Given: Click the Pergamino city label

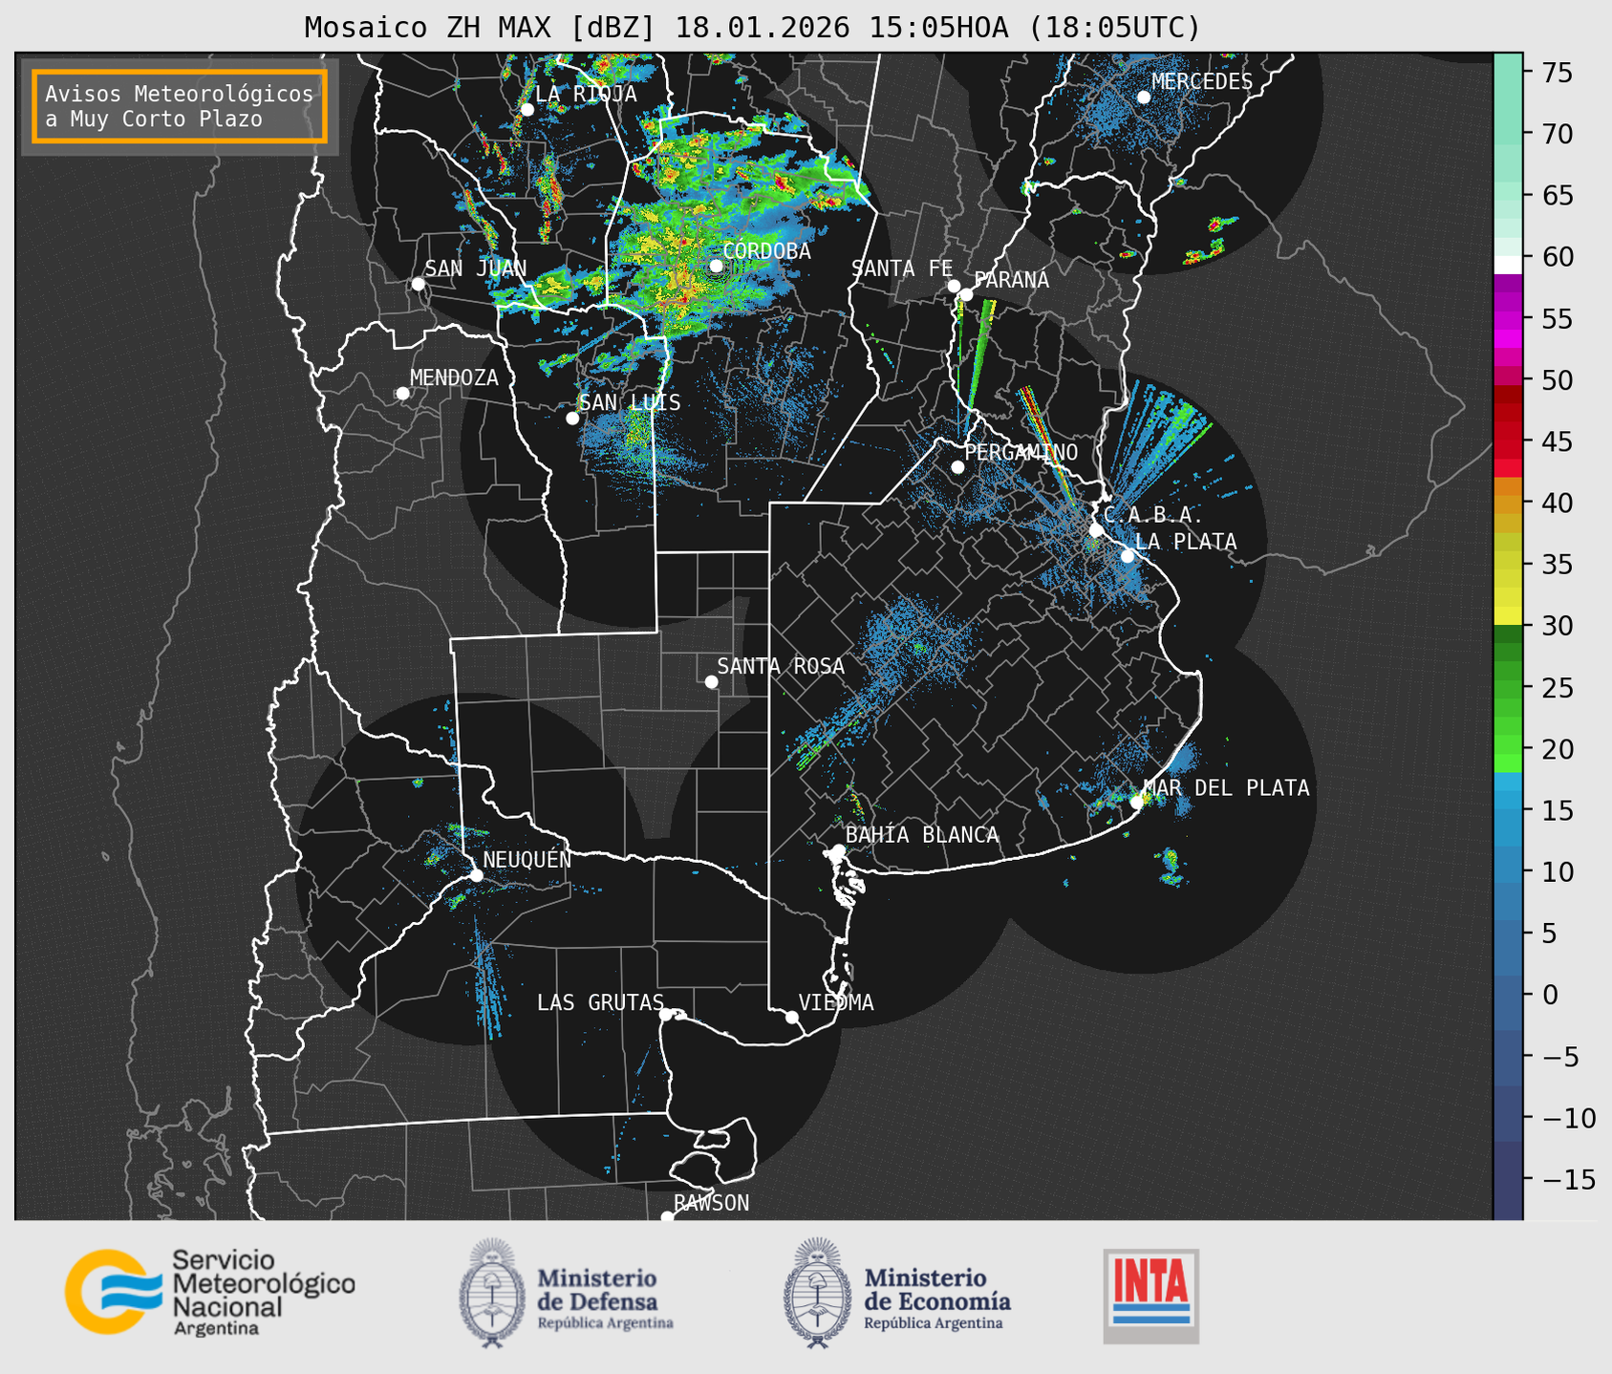Looking at the screenshot, I should pyautogui.click(x=1021, y=452).
